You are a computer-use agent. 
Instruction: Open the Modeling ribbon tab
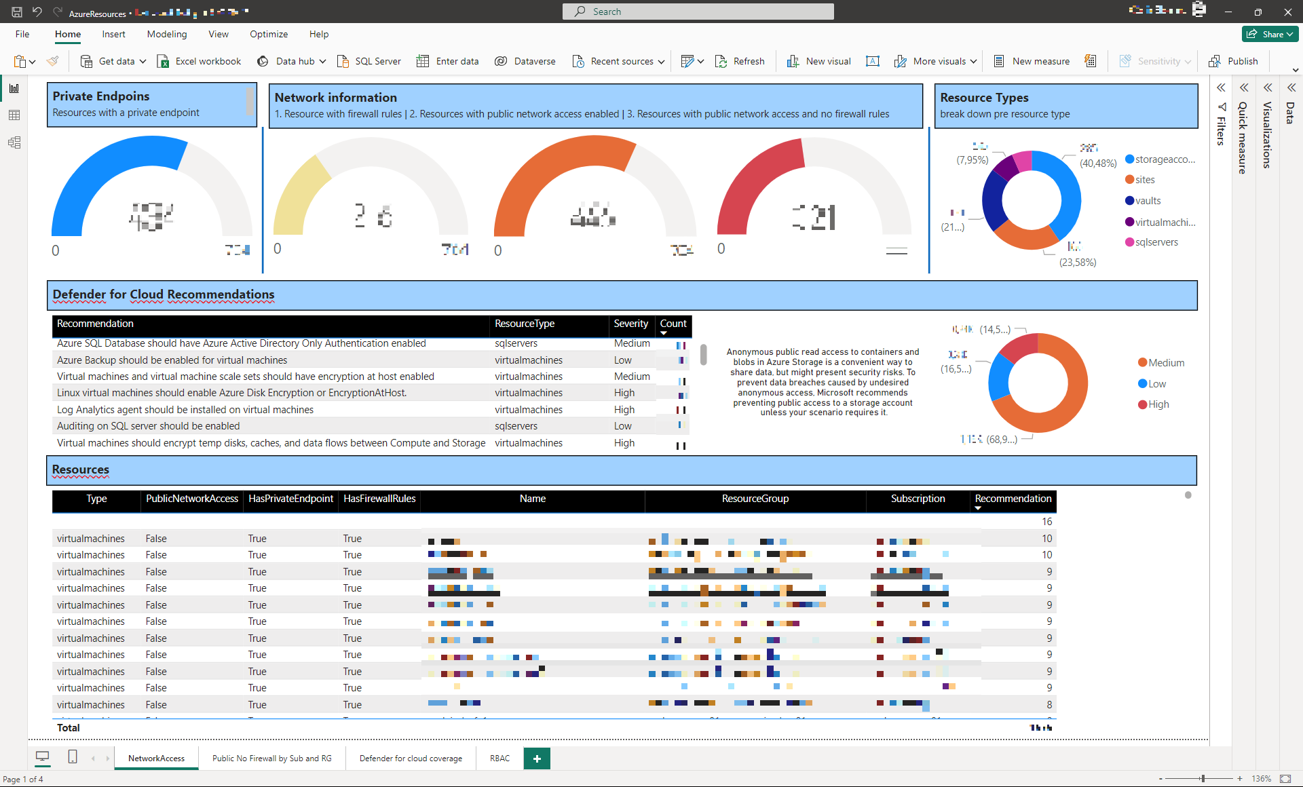166,34
